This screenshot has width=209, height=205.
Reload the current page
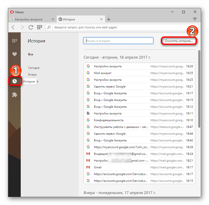click(x=31, y=27)
